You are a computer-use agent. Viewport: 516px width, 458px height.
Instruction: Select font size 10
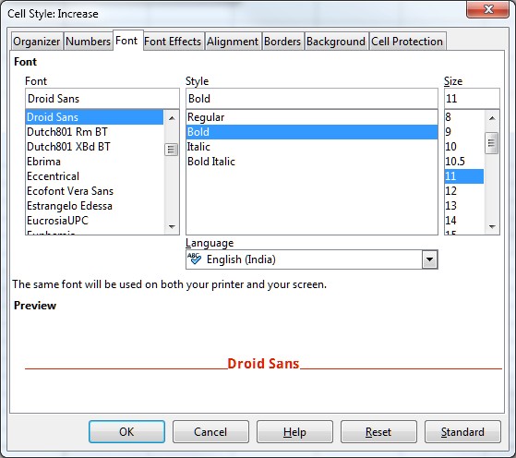464,147
